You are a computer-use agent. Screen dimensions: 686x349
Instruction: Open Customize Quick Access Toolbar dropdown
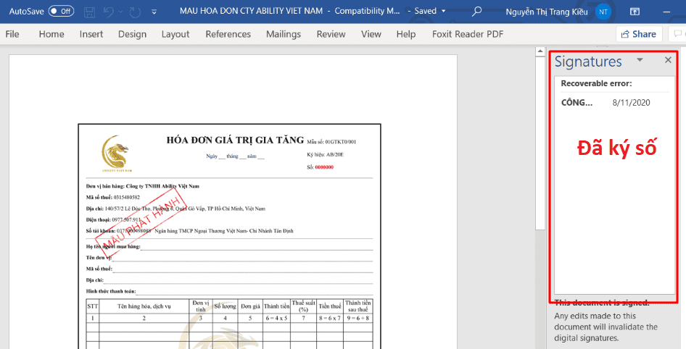coord(154,12)
